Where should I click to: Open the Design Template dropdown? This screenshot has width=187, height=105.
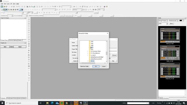(x=167, y=21)
